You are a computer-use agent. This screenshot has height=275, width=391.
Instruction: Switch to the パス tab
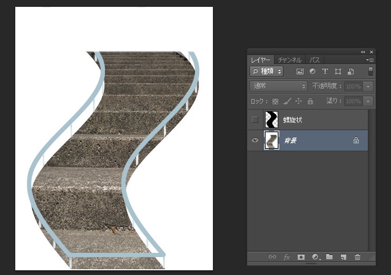[315, 60]
